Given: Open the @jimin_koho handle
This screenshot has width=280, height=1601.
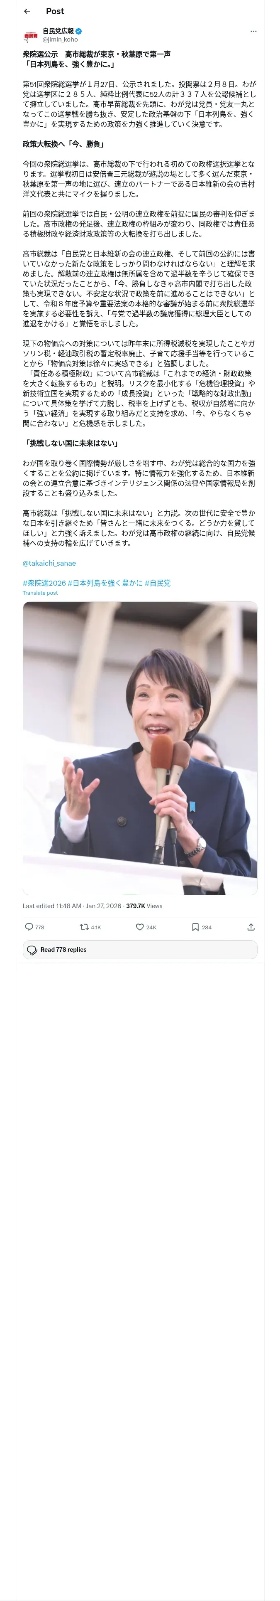Looking at the screenshot, I should tap(60, 39).
